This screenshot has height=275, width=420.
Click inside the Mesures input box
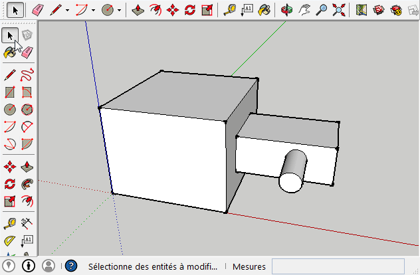338,266
